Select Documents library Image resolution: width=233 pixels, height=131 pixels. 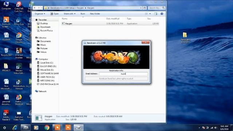46,41
